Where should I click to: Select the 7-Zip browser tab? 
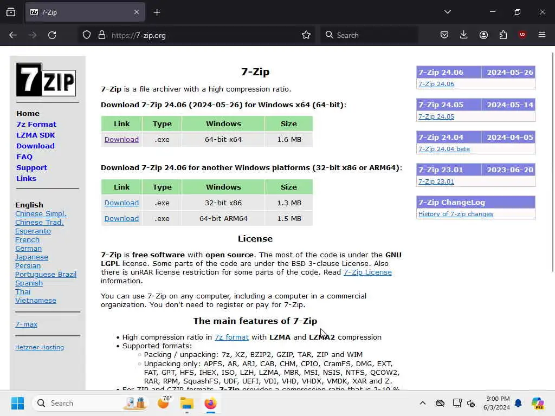point(85,12)
